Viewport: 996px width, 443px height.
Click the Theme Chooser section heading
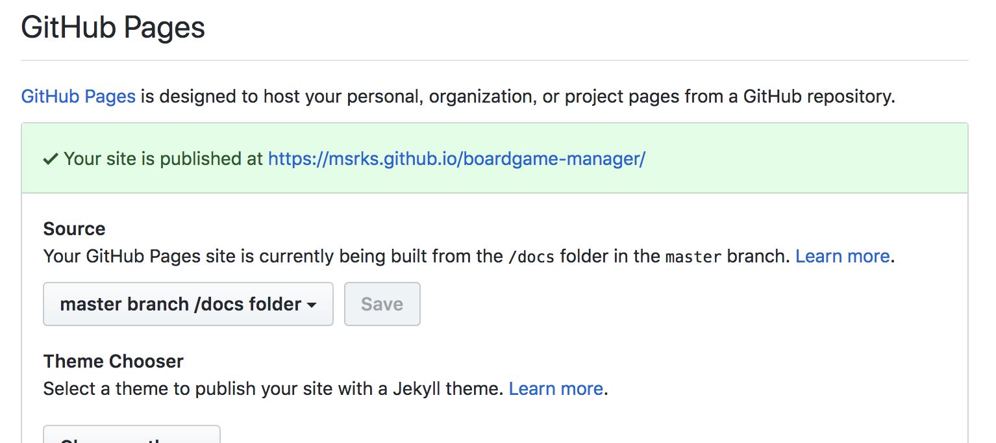point(114,361)
